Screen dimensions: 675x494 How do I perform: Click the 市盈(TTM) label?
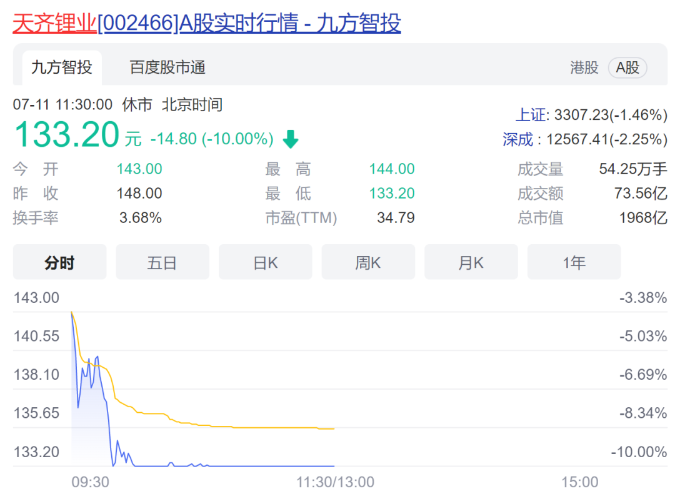click(301, 218)
